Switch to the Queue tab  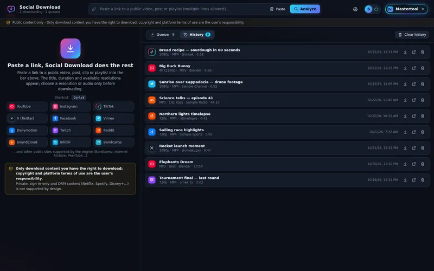[x=162, y=35]
